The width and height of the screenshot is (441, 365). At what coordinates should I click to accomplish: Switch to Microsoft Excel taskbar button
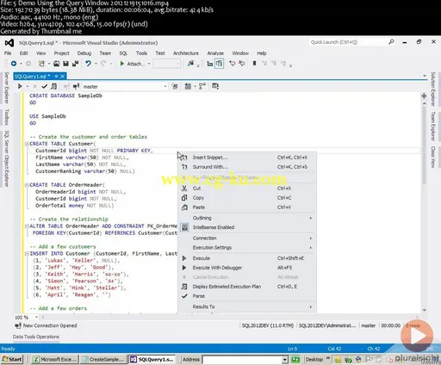pos(54,359)
